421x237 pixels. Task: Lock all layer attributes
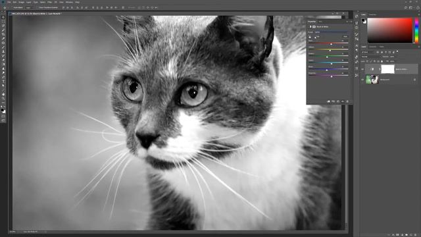[382, 61]
